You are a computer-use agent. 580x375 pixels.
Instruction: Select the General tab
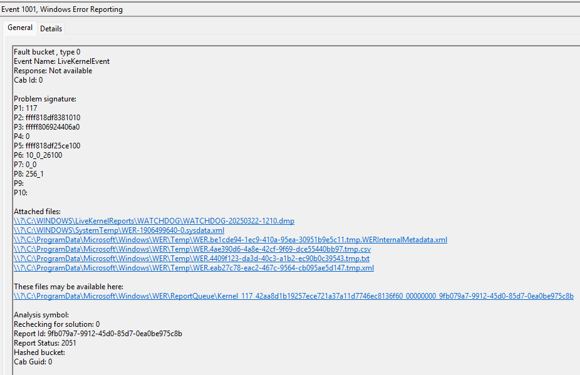click(20, 28)
